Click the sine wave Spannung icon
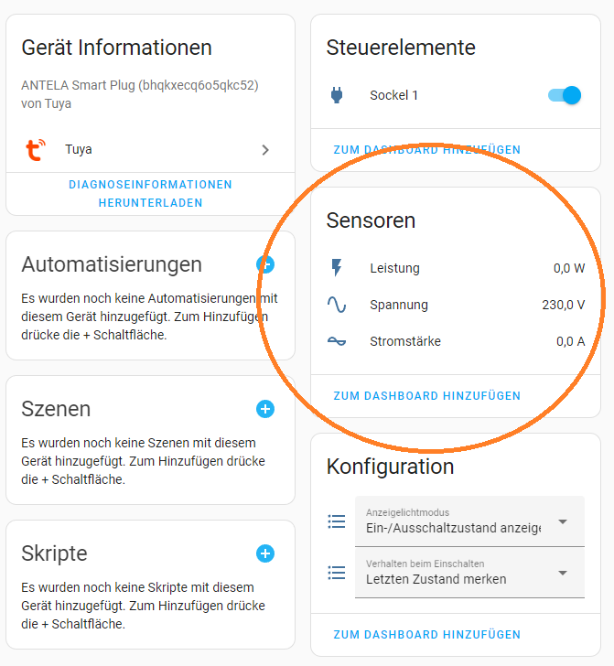 coord(337,305)
